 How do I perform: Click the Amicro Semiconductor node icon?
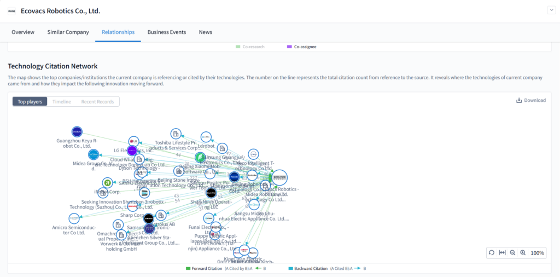(74, 218)
